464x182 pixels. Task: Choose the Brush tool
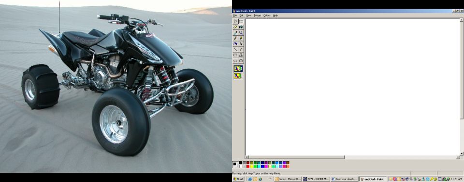click(x=241, y=38)
